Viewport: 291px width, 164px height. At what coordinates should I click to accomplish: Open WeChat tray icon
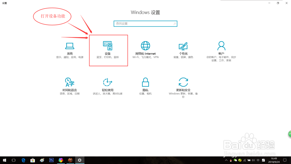[x=235, y=160]
